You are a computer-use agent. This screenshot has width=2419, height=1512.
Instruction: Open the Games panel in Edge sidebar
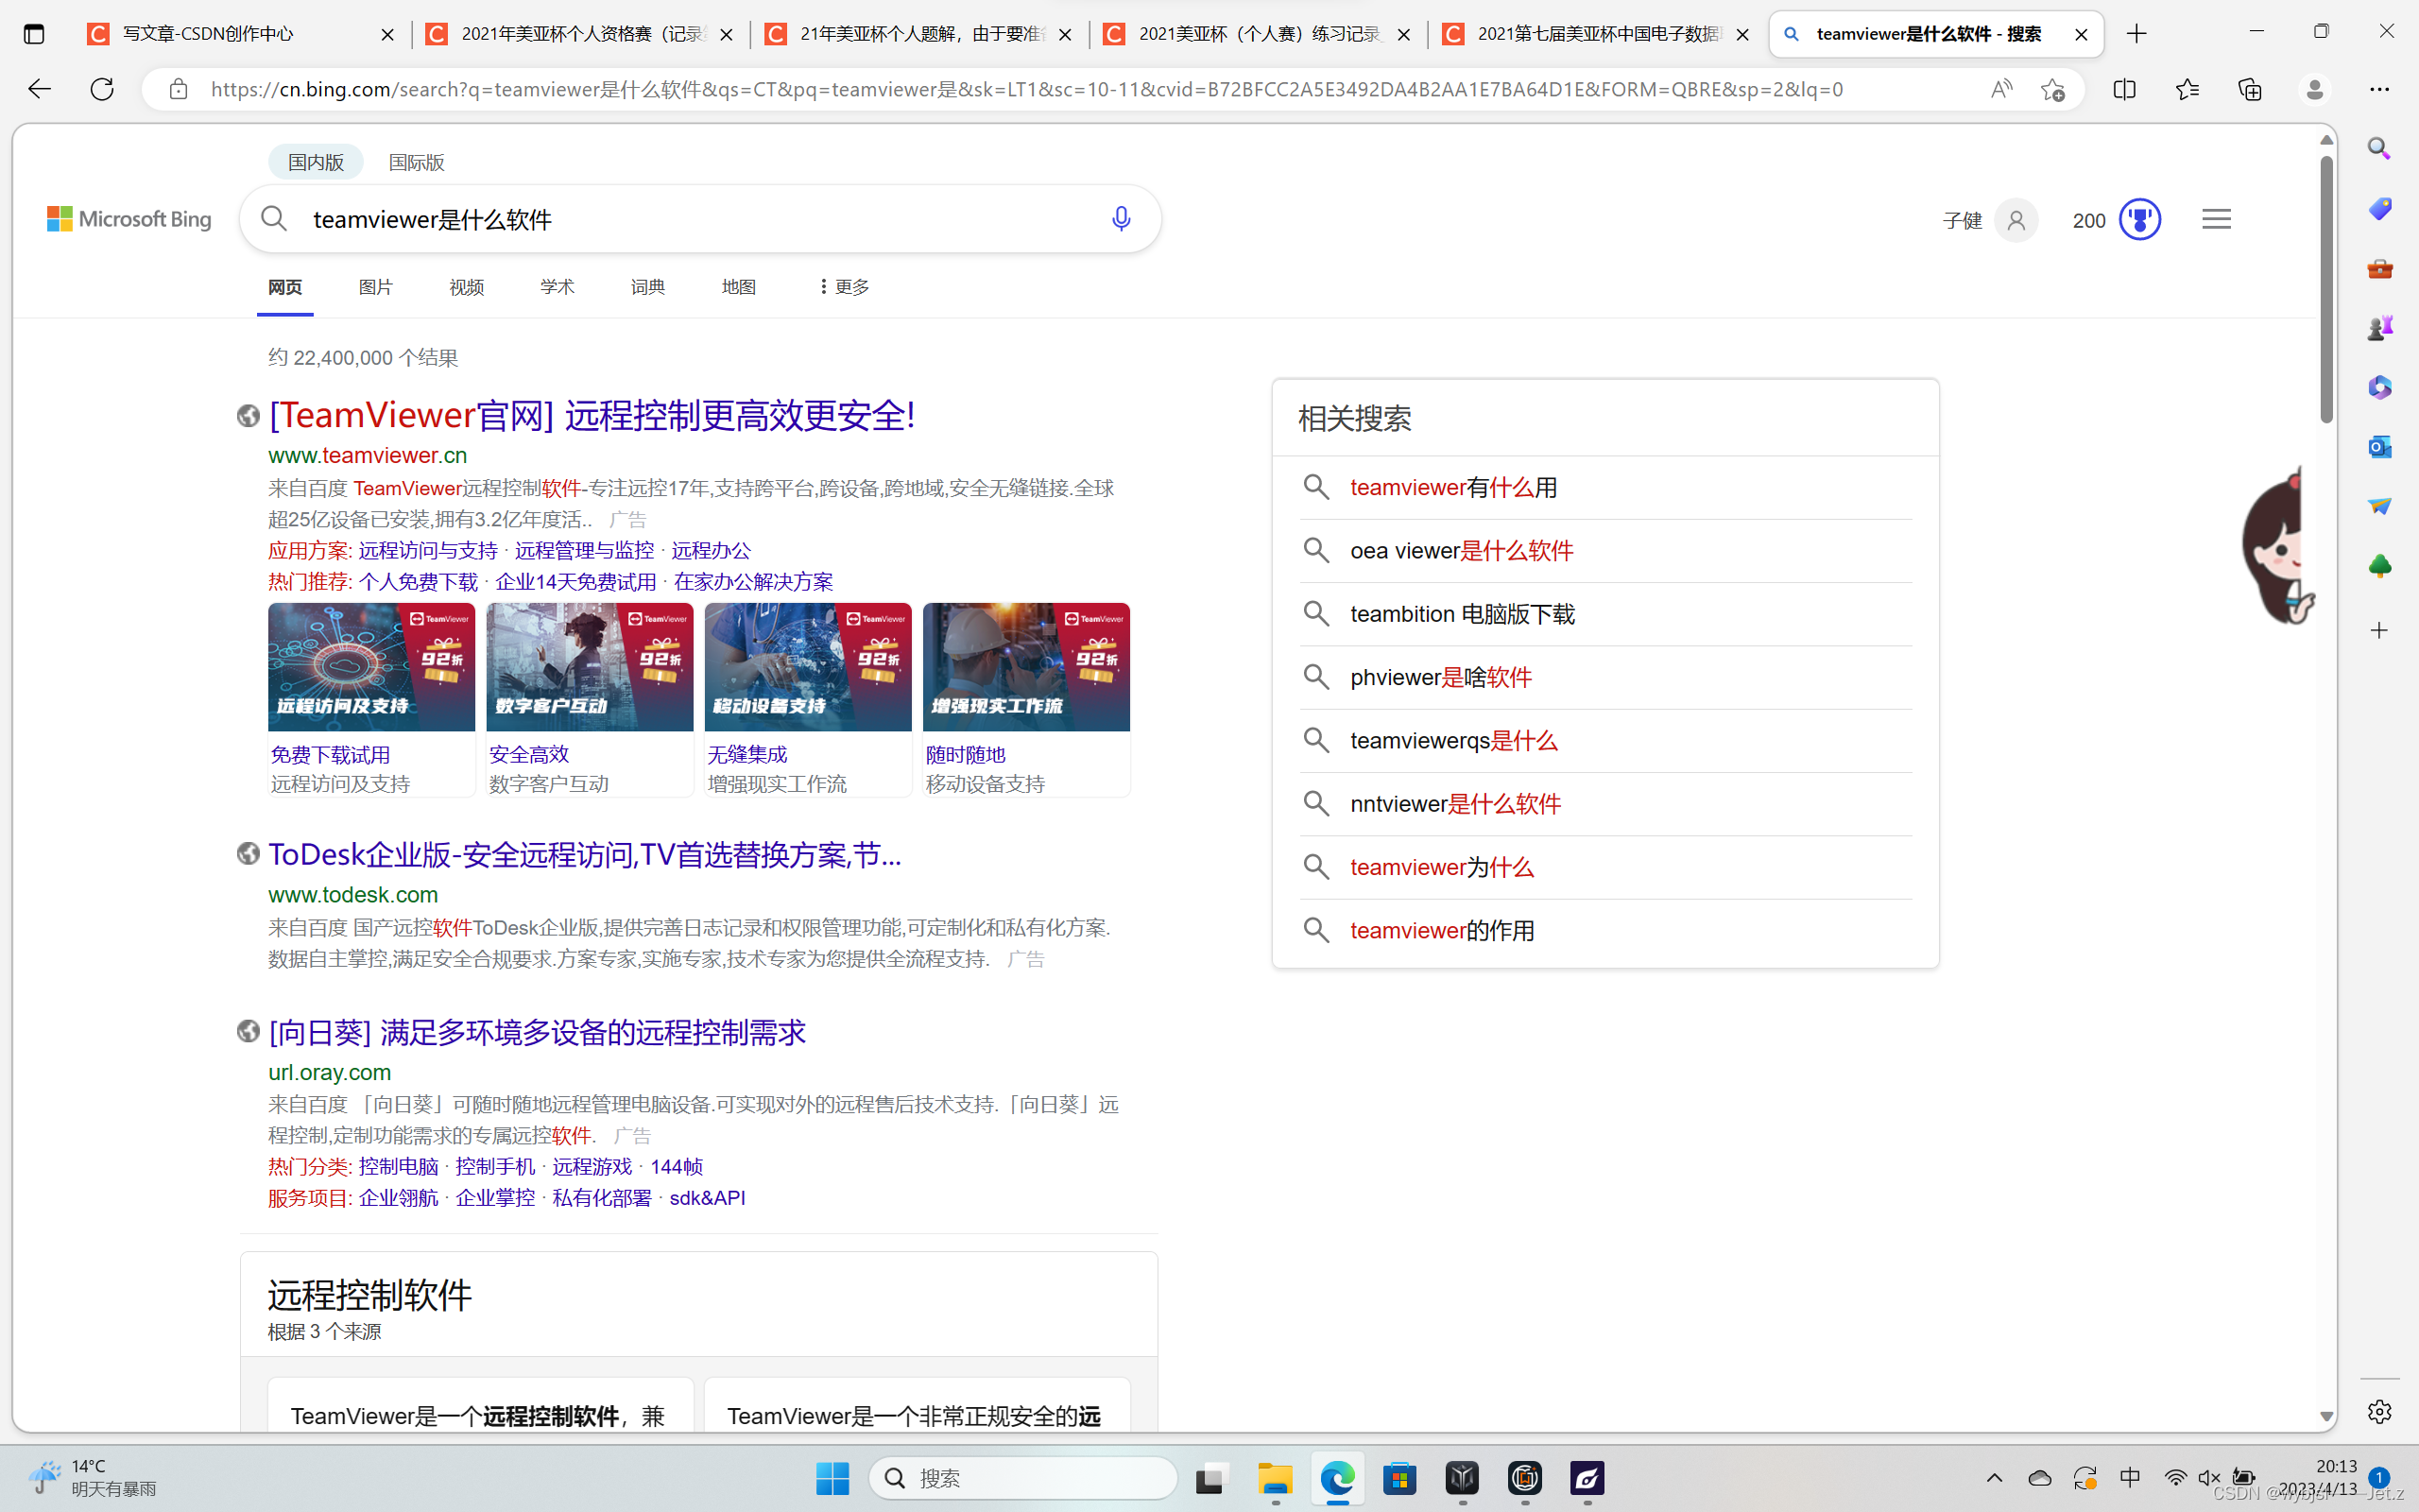coord(2380,326)
